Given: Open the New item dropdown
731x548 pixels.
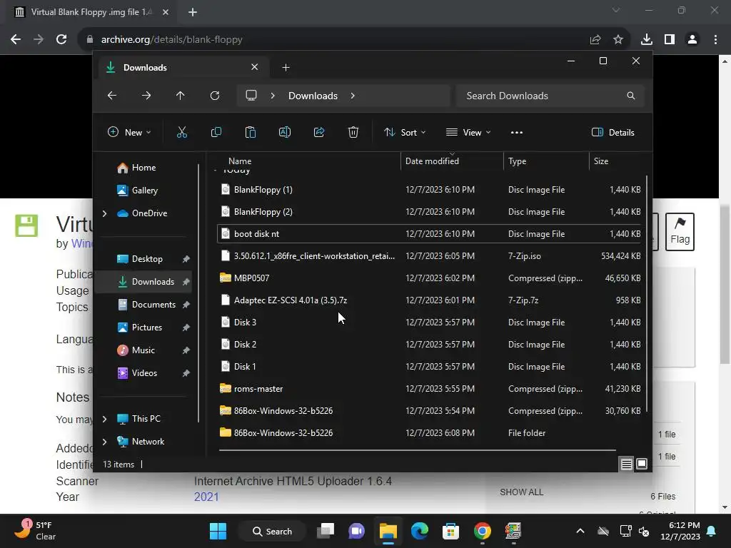Looking at the screenshot, I should coord(129,132).
